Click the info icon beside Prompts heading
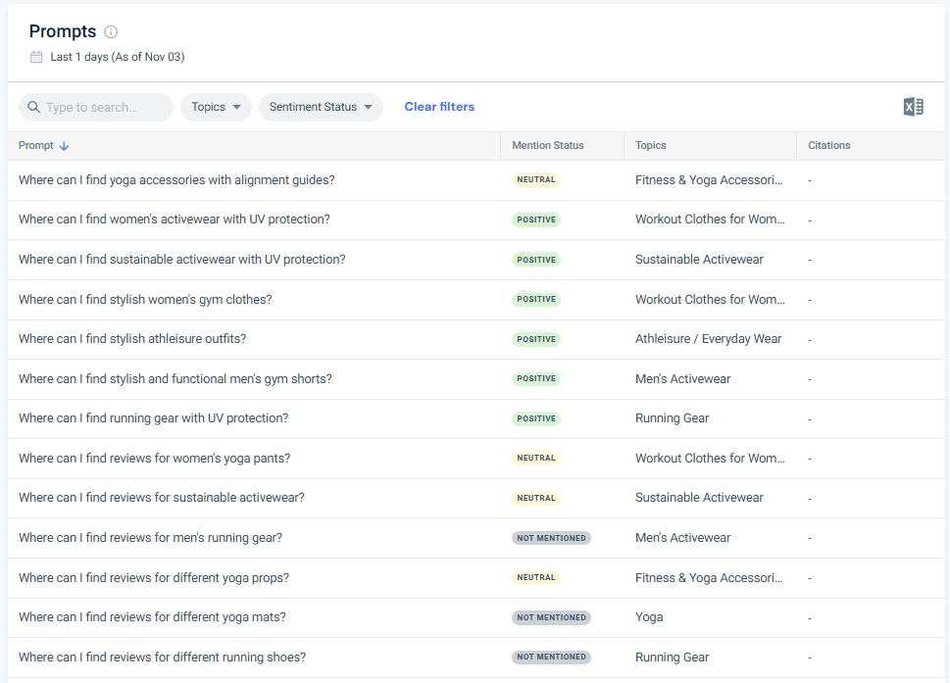This screenshot has height=683, width=950. [110, 31]
